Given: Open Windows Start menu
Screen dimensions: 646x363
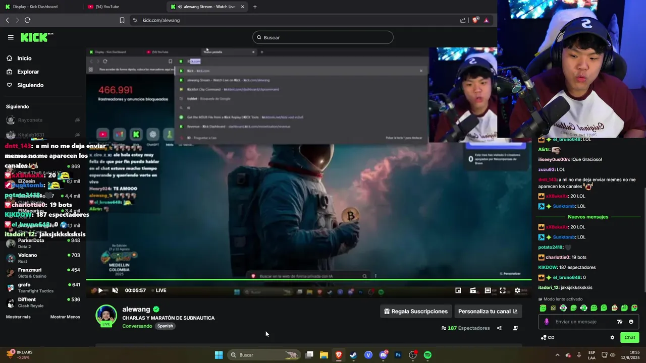Looking at the screenshot, I should click(219, 355).
